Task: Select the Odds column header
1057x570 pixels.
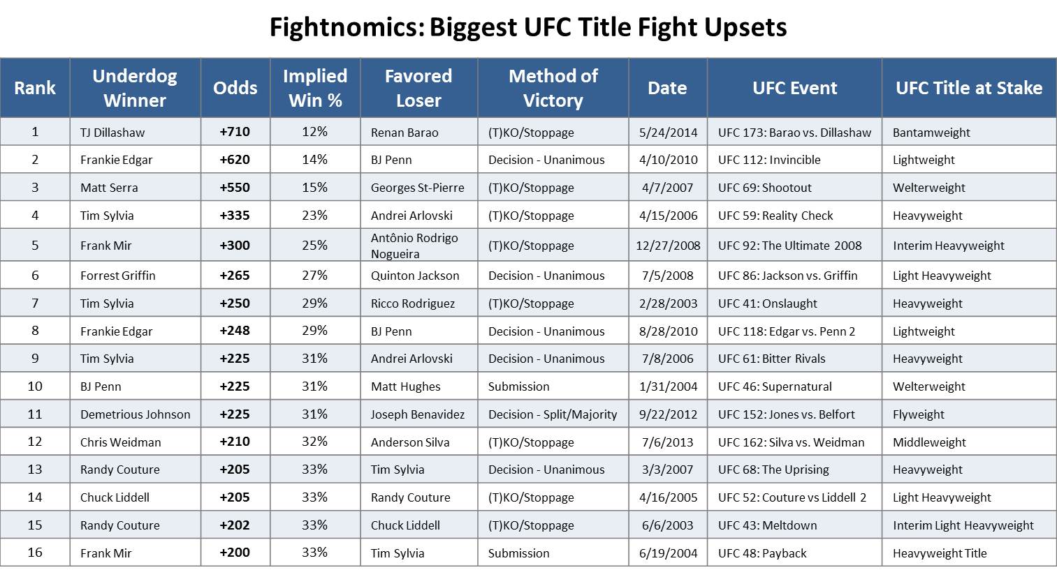Action: 235,88
